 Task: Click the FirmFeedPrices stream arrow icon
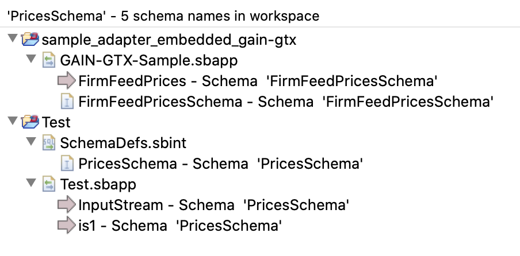click(67, 81)
